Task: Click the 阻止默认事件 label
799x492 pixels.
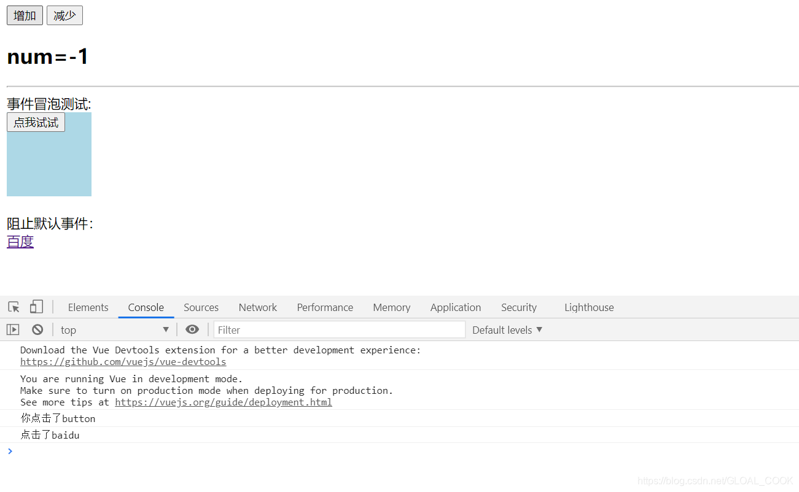Action: pos(50,223)
